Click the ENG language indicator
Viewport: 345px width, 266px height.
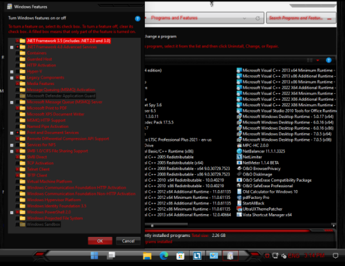(294, 256)
